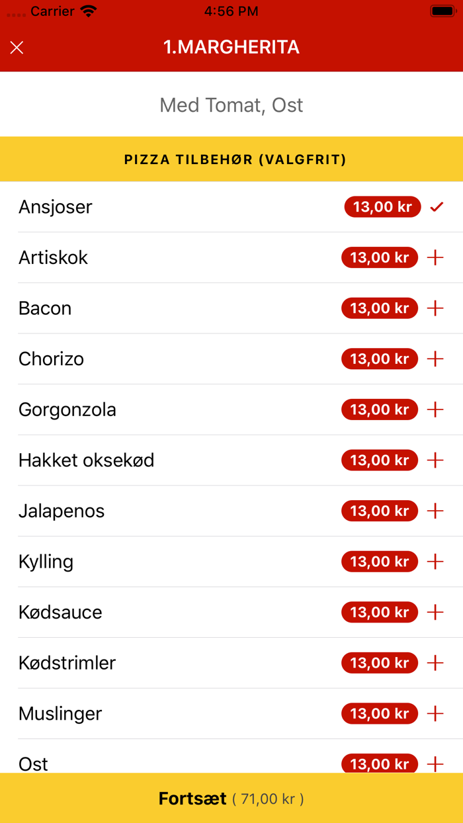The height and width of the screenshot is (823, 463).
Task: Tap the Med Tomat, Ost description text
Action: coord(231,105)
